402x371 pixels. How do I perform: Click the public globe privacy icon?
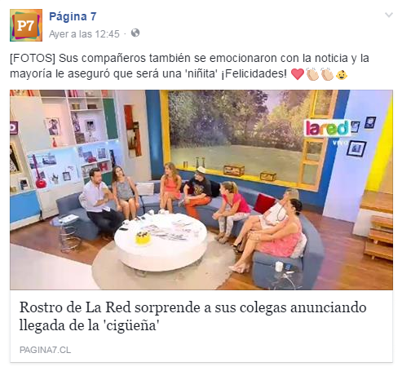(x=135, y=33)
